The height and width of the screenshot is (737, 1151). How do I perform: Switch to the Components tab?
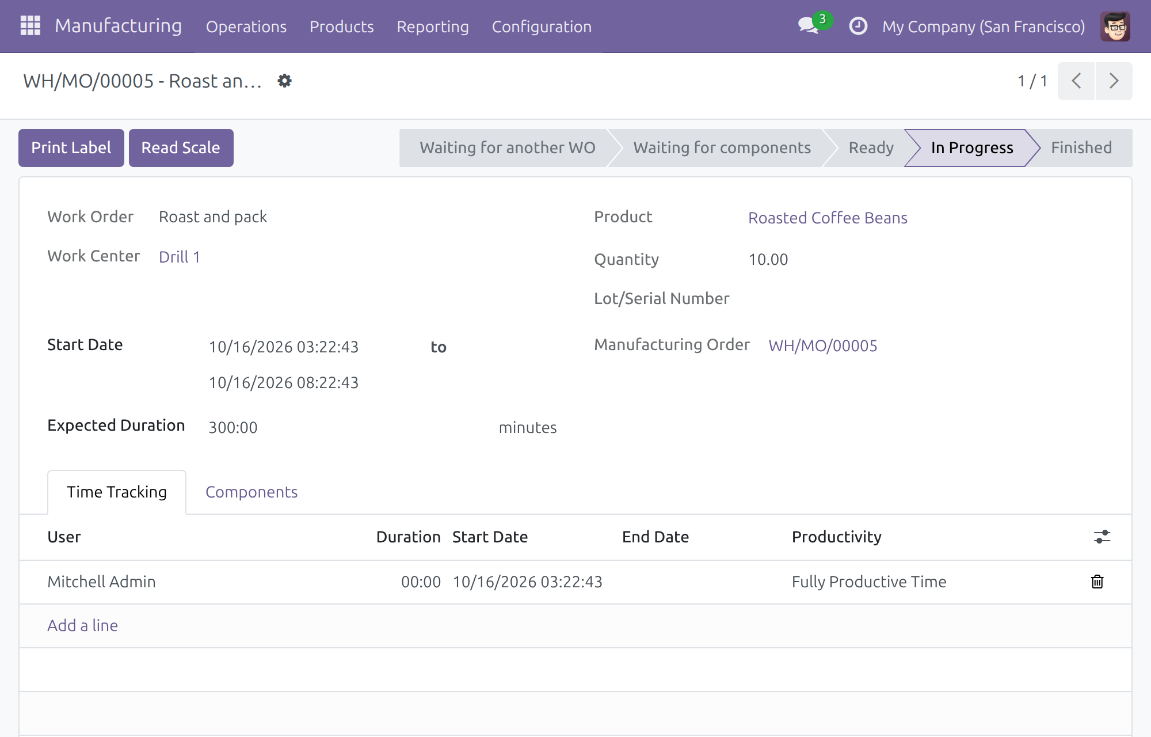pos(251,492)
